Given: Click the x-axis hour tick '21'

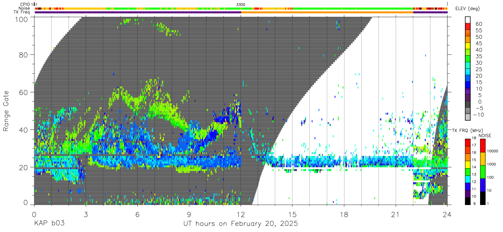Looking at the screenshot, I should click(396, 214).
